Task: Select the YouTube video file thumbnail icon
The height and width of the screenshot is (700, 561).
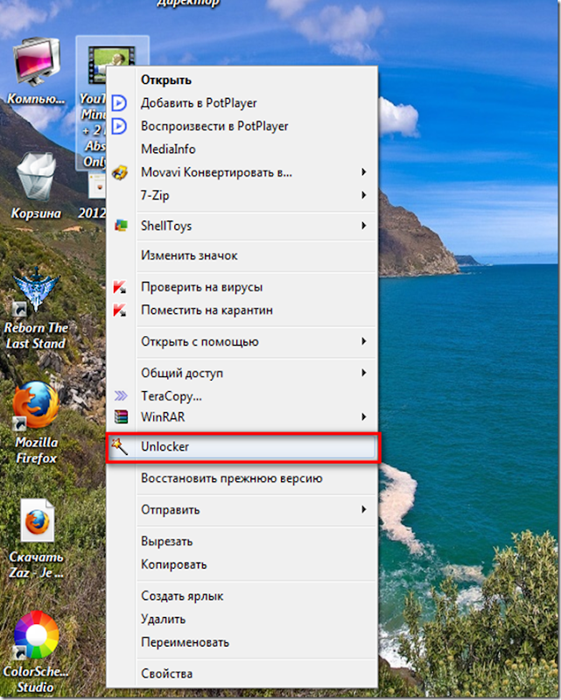Action: coord(111,65)
